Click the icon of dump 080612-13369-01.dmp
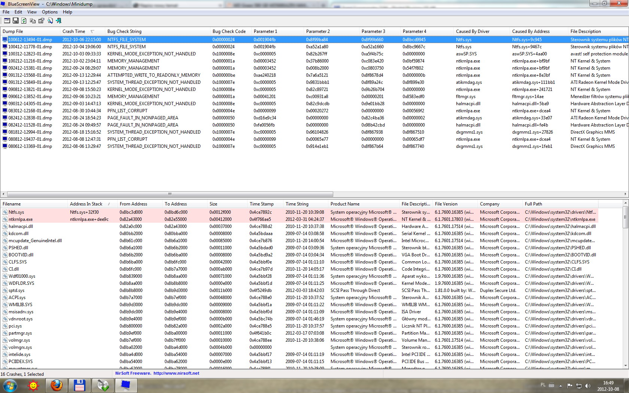629x393 pixels. click(x=5, y=146)
